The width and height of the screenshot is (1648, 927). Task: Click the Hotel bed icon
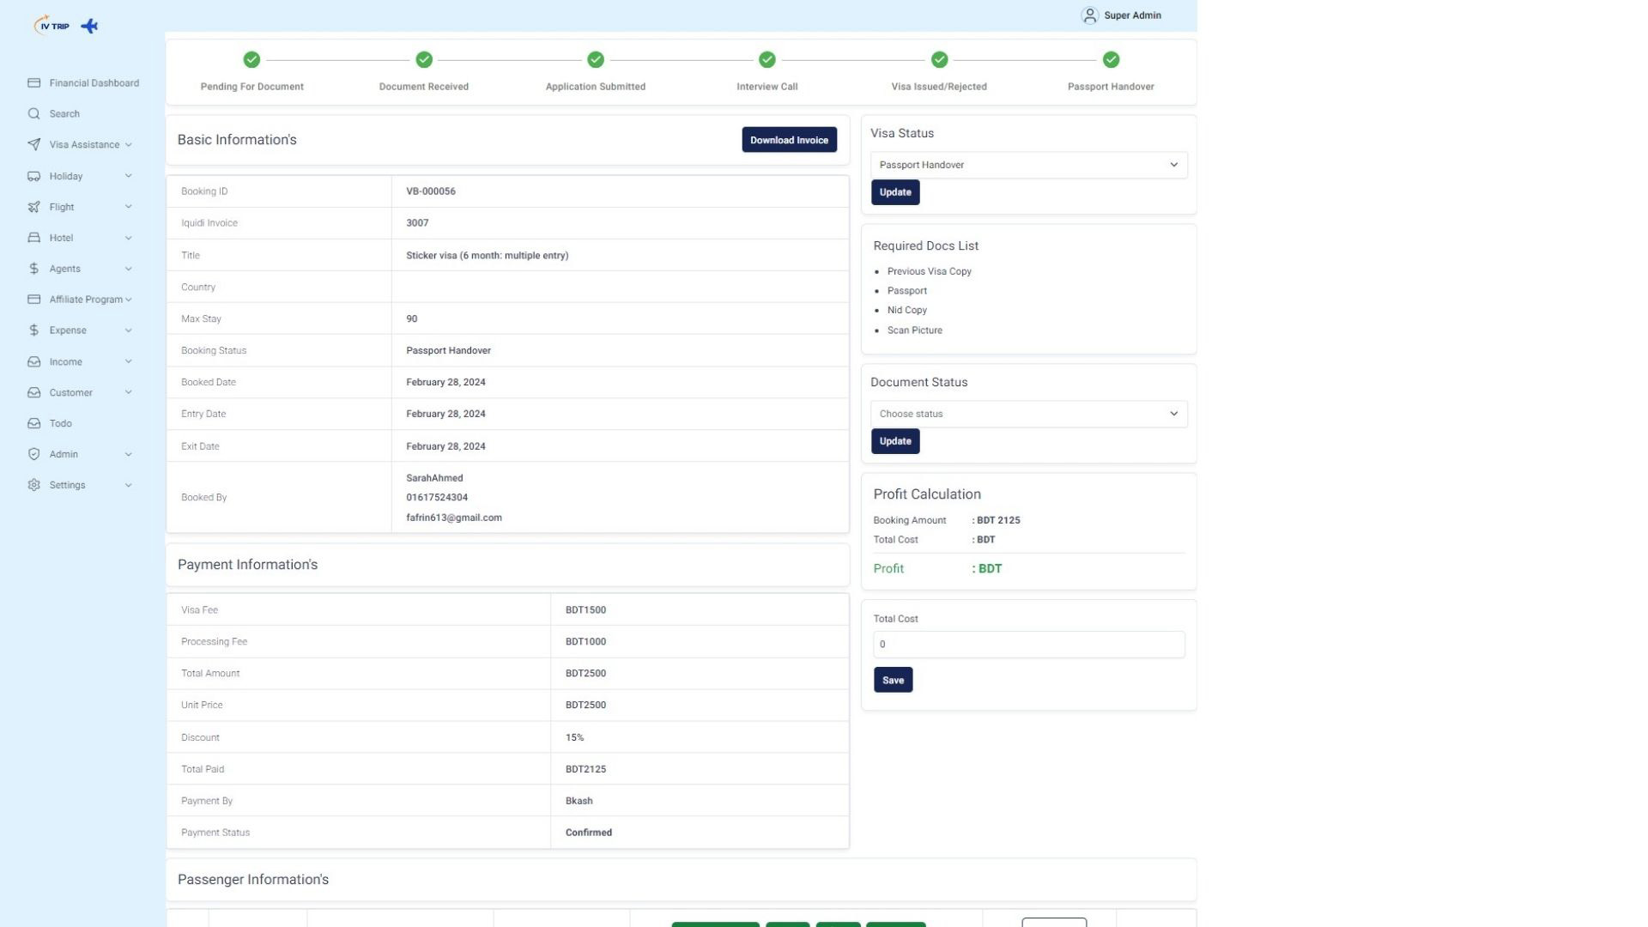click(x=33, y=238)
